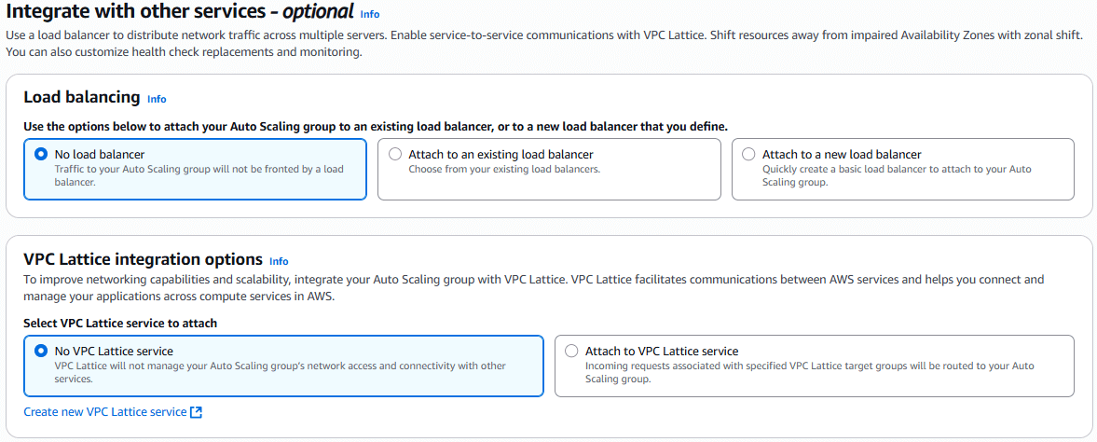The width and height of the screenshot is (1097, 442).
Task: Select the No load balancer radio button
Action: tap(40, 154)
